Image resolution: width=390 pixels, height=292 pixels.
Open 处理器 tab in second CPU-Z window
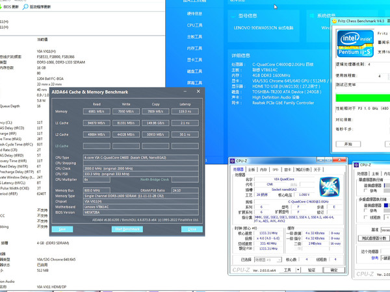click(362, 173)
